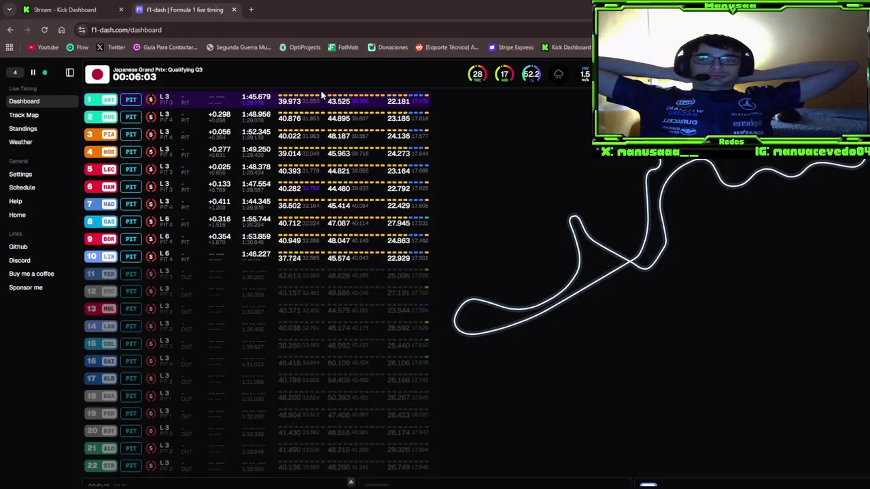Screen dimensions: 870x489
Task: Pause the live timing feed
Action: tap(33, 73)
